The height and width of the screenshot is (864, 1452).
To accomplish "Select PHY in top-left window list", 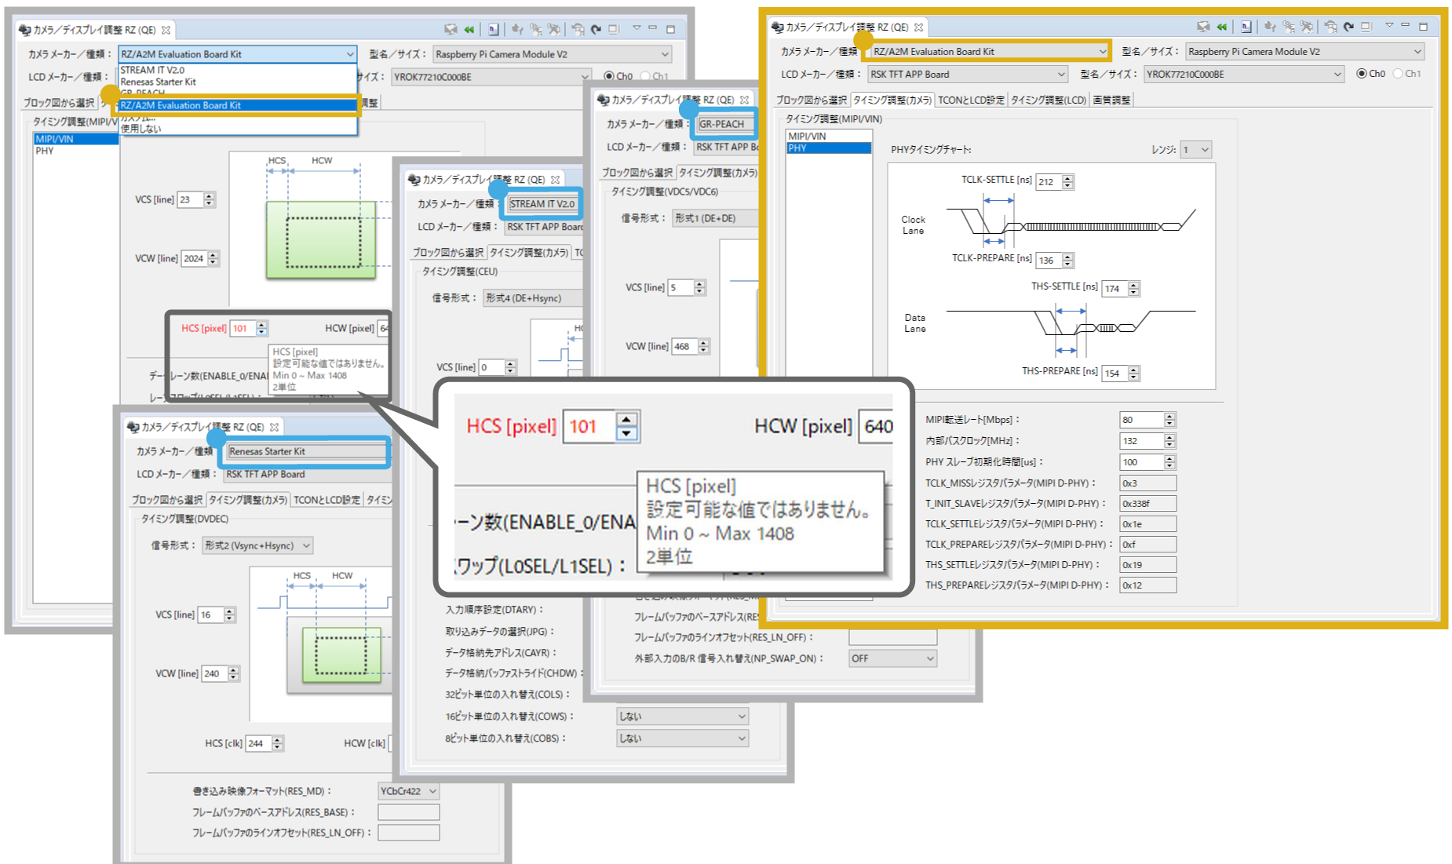I will [x=76, y=151].
